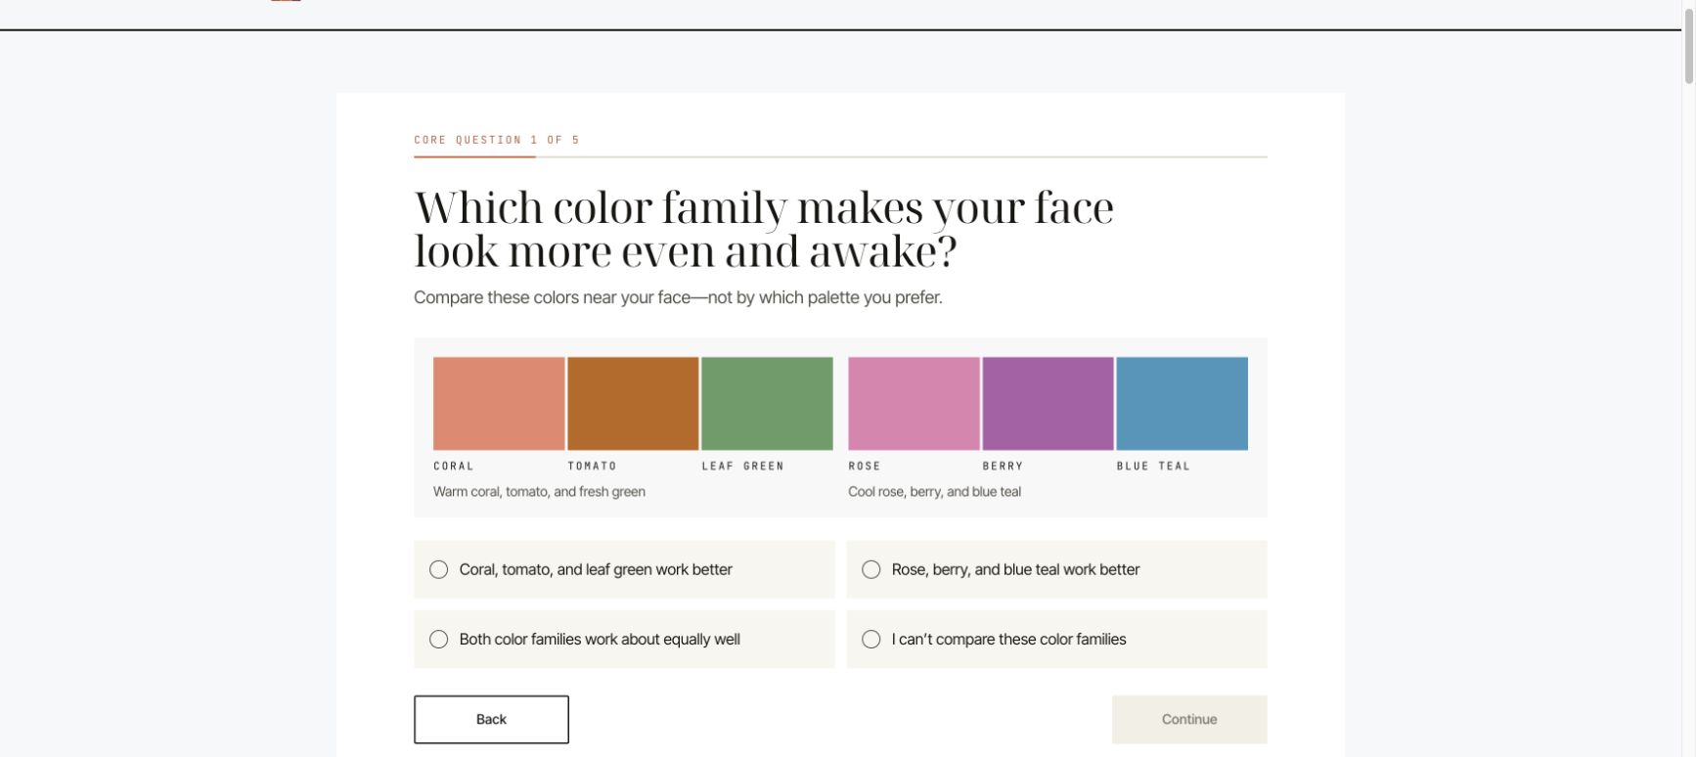Image resolution: width=1696 pixels, height=757 pixels.
Task: Select 'Coral, tomato, and leaf green work better'
Action: tap(624, 569)
